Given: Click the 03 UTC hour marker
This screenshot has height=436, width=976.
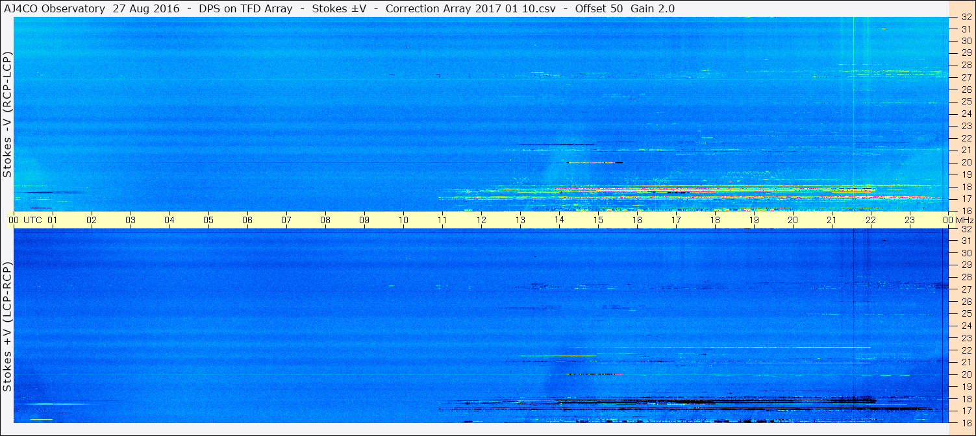Looking at the screenshot, I should 131,220.
